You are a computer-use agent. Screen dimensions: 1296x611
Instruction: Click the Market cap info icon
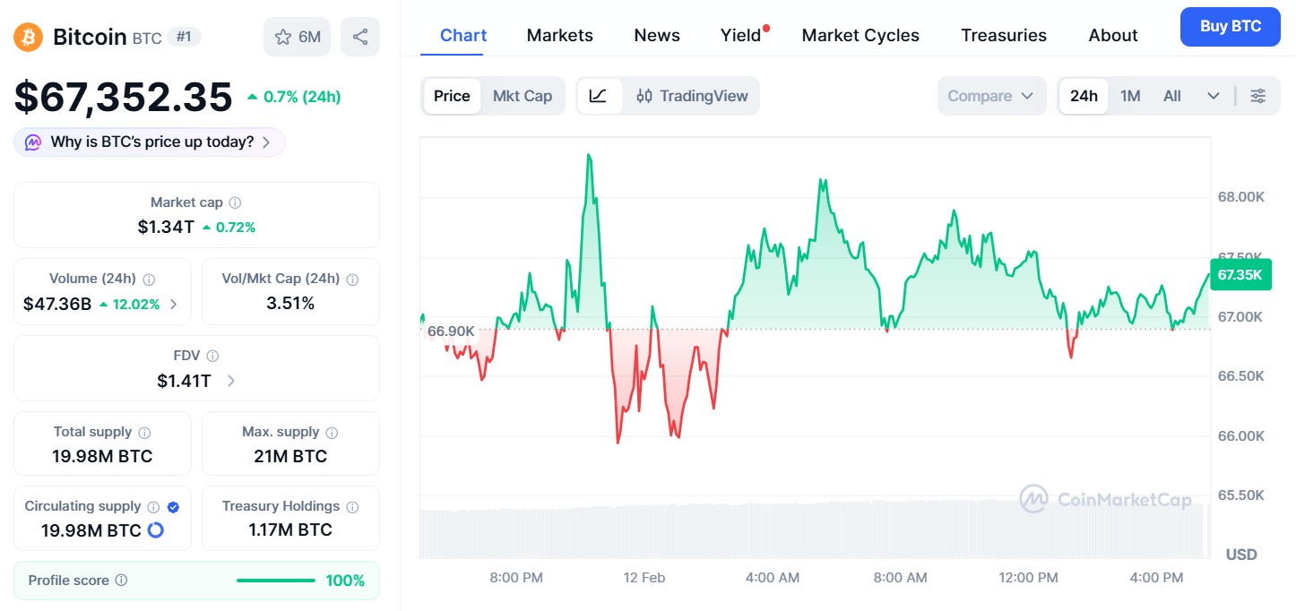point(235,203)
